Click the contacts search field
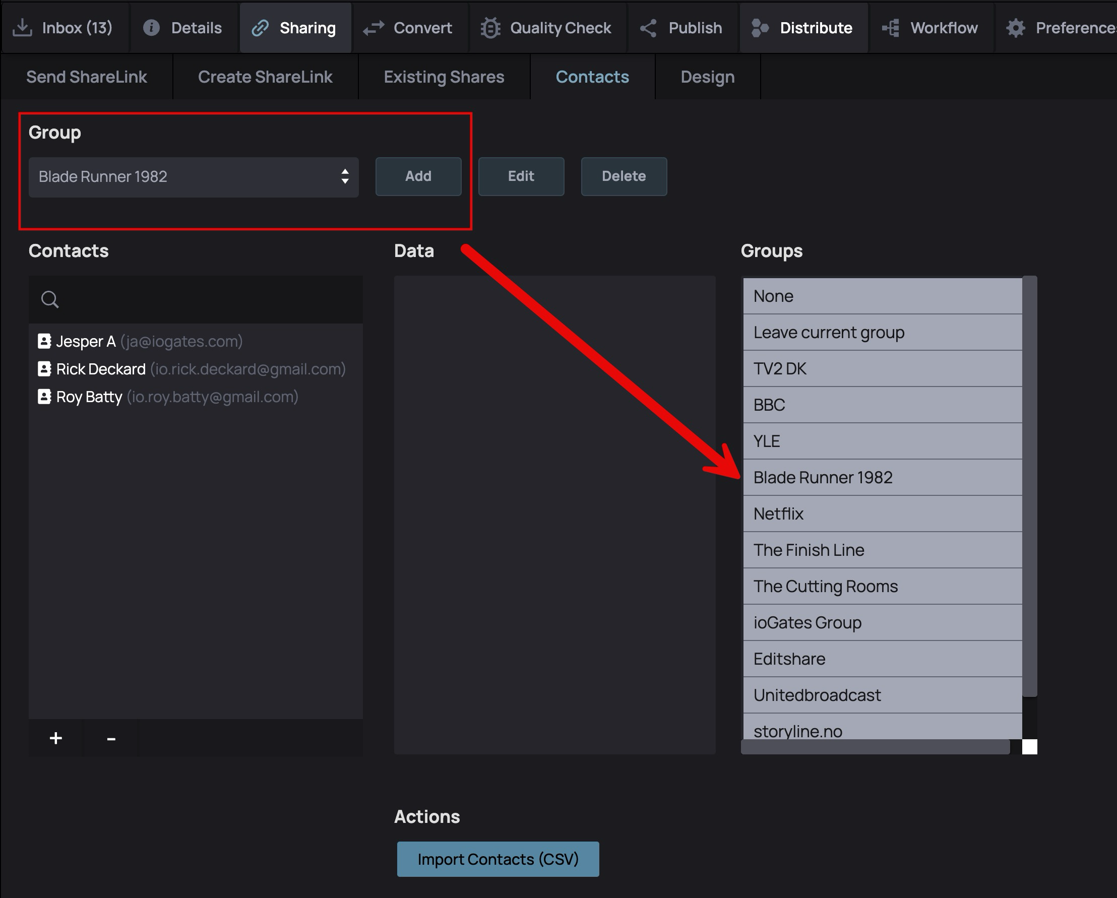This screenshot has height=898, width=1117. point(207,299)
